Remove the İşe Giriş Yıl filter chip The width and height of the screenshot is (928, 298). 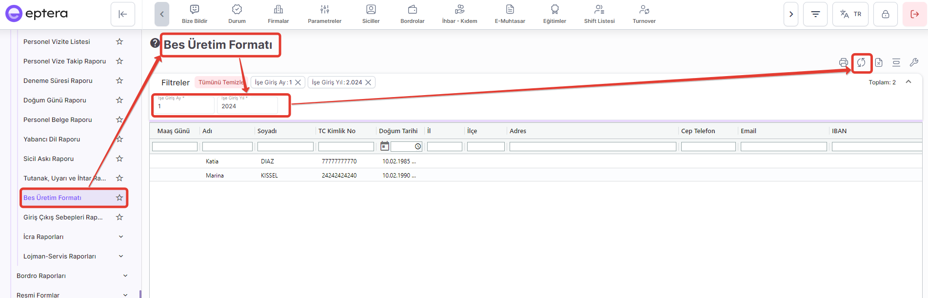click(x=369, y=82)
